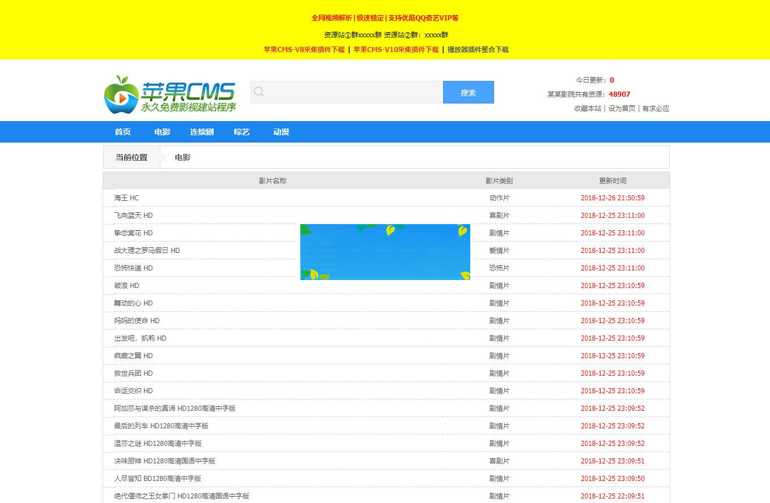Click the 恐怖片 category link
The height and width of the screenshot is (503, 770).
(499, 268)
